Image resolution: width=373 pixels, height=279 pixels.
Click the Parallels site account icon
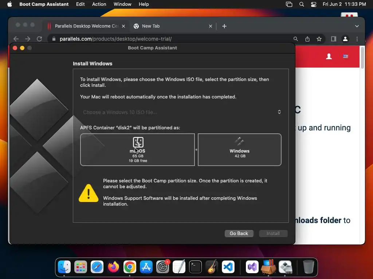point(329,56)
